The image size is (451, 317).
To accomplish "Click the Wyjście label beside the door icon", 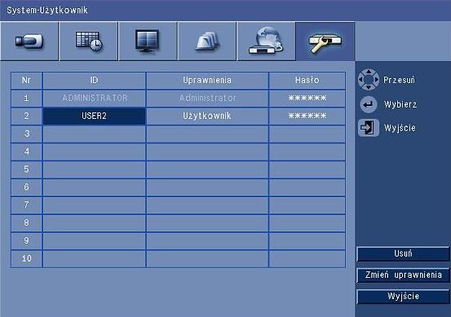I will (400, 128).
